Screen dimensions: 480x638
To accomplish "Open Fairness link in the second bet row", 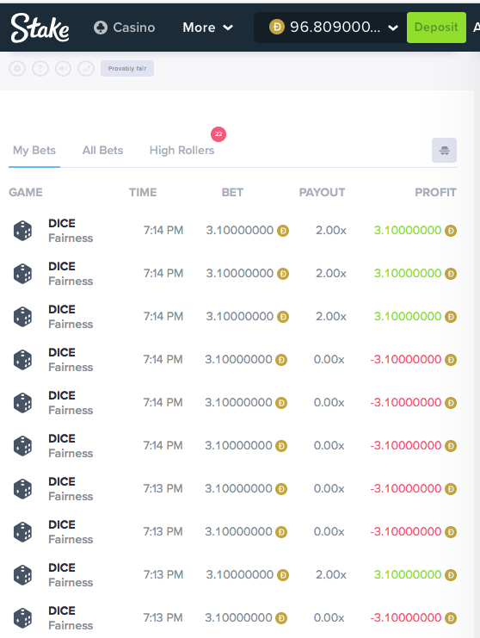I will tap(71, 282).
